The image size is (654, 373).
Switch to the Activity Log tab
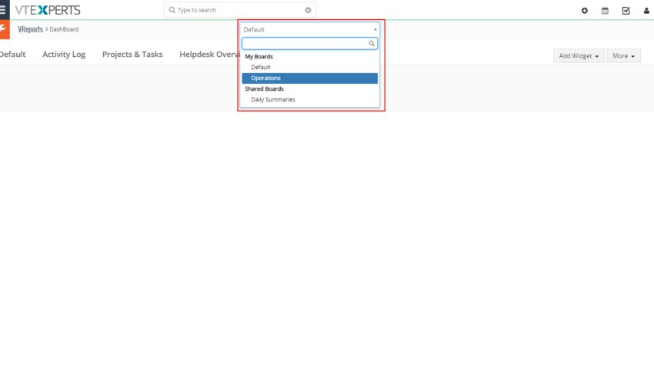point(64,54)
